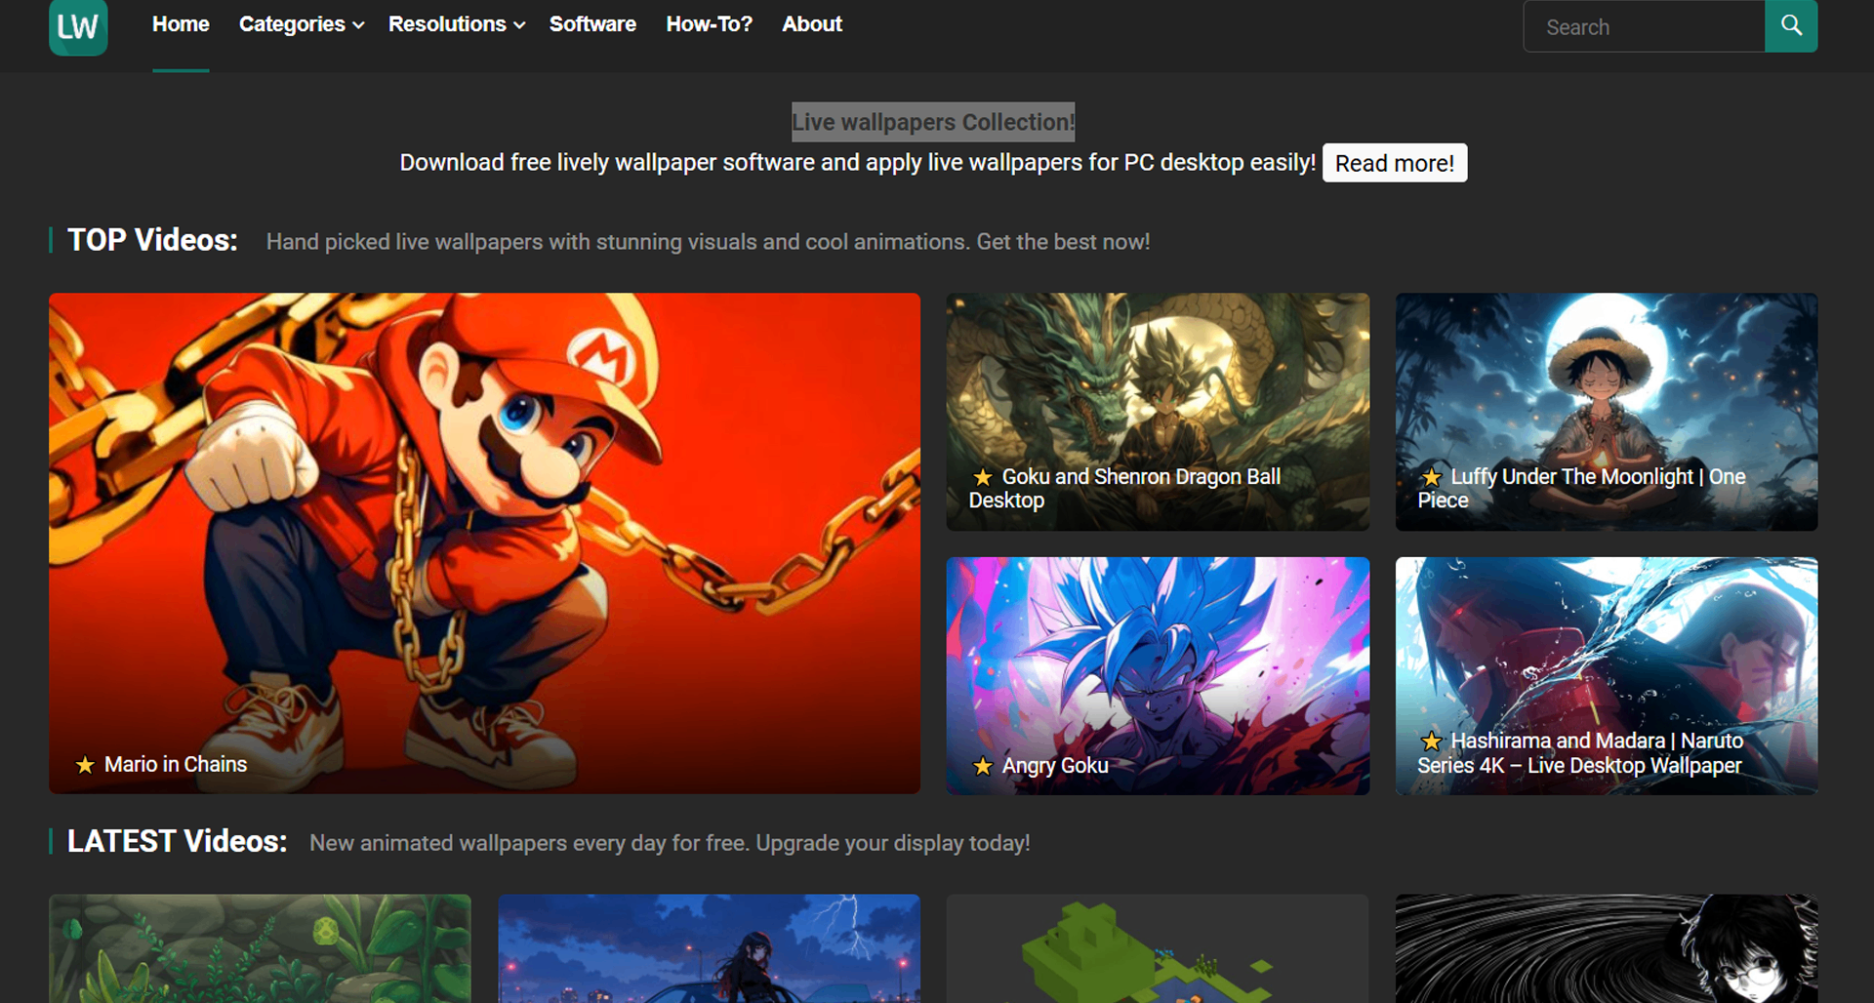
Task: Click the search magnifier button
Action: click(1791, 25)
